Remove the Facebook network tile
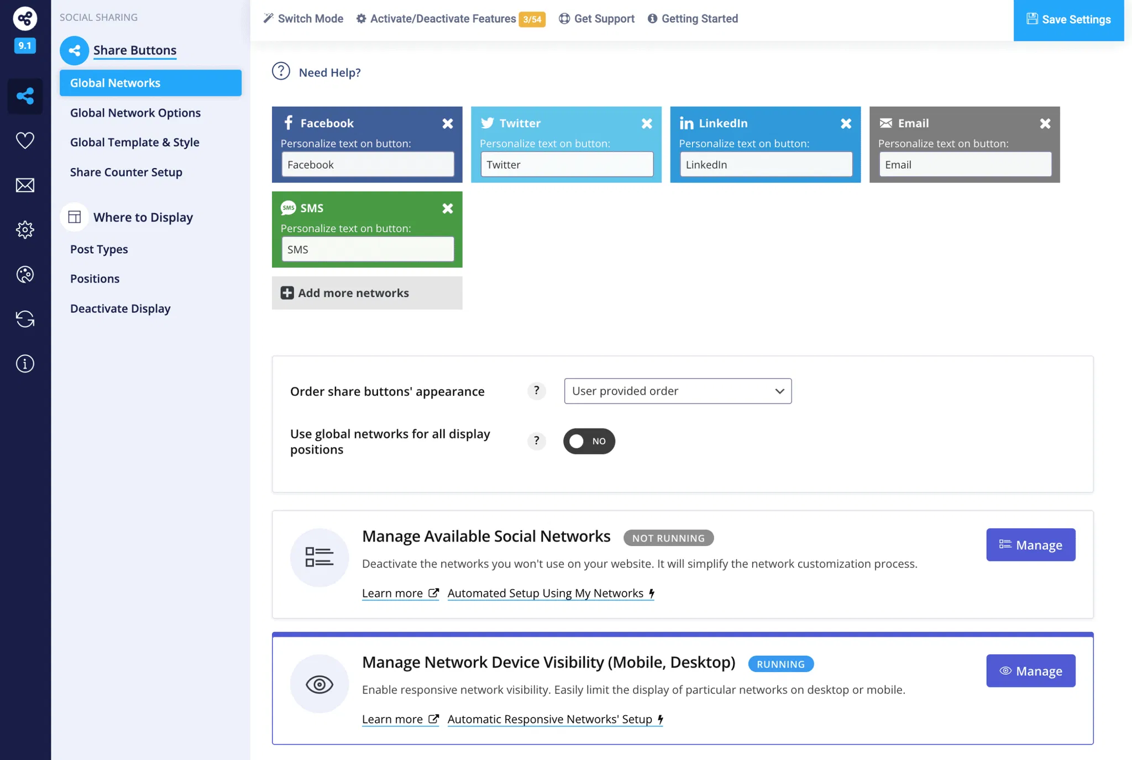The width and height of the screenshot is (1132, 760). coord(447,124)
